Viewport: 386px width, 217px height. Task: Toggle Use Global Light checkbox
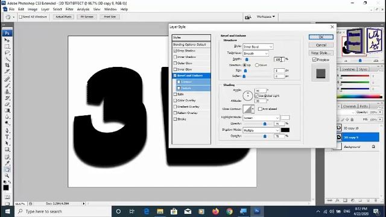(256, 95)
